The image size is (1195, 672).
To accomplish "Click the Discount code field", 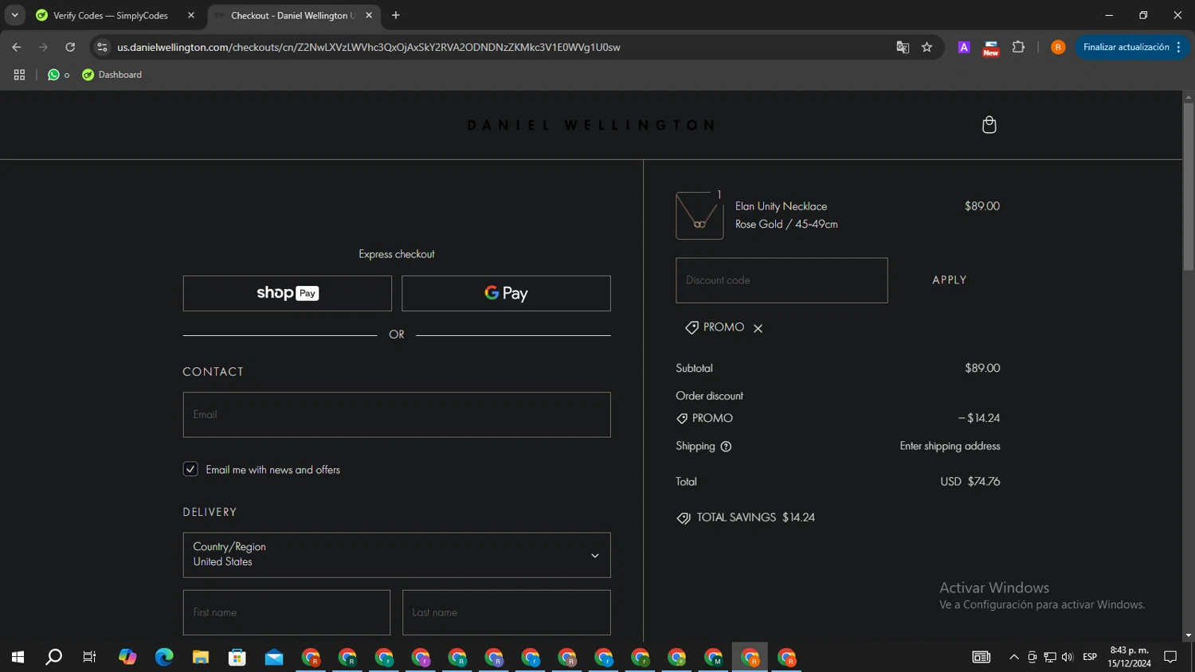I will 782,280.
